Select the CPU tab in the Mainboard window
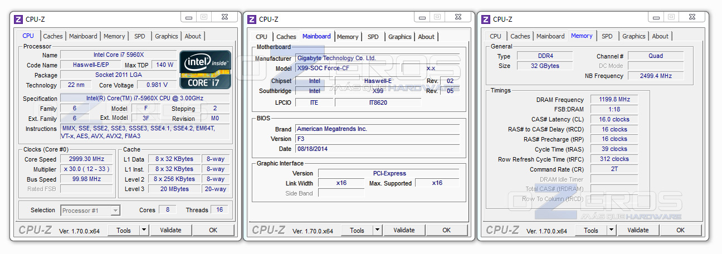 tap(261, 37)
